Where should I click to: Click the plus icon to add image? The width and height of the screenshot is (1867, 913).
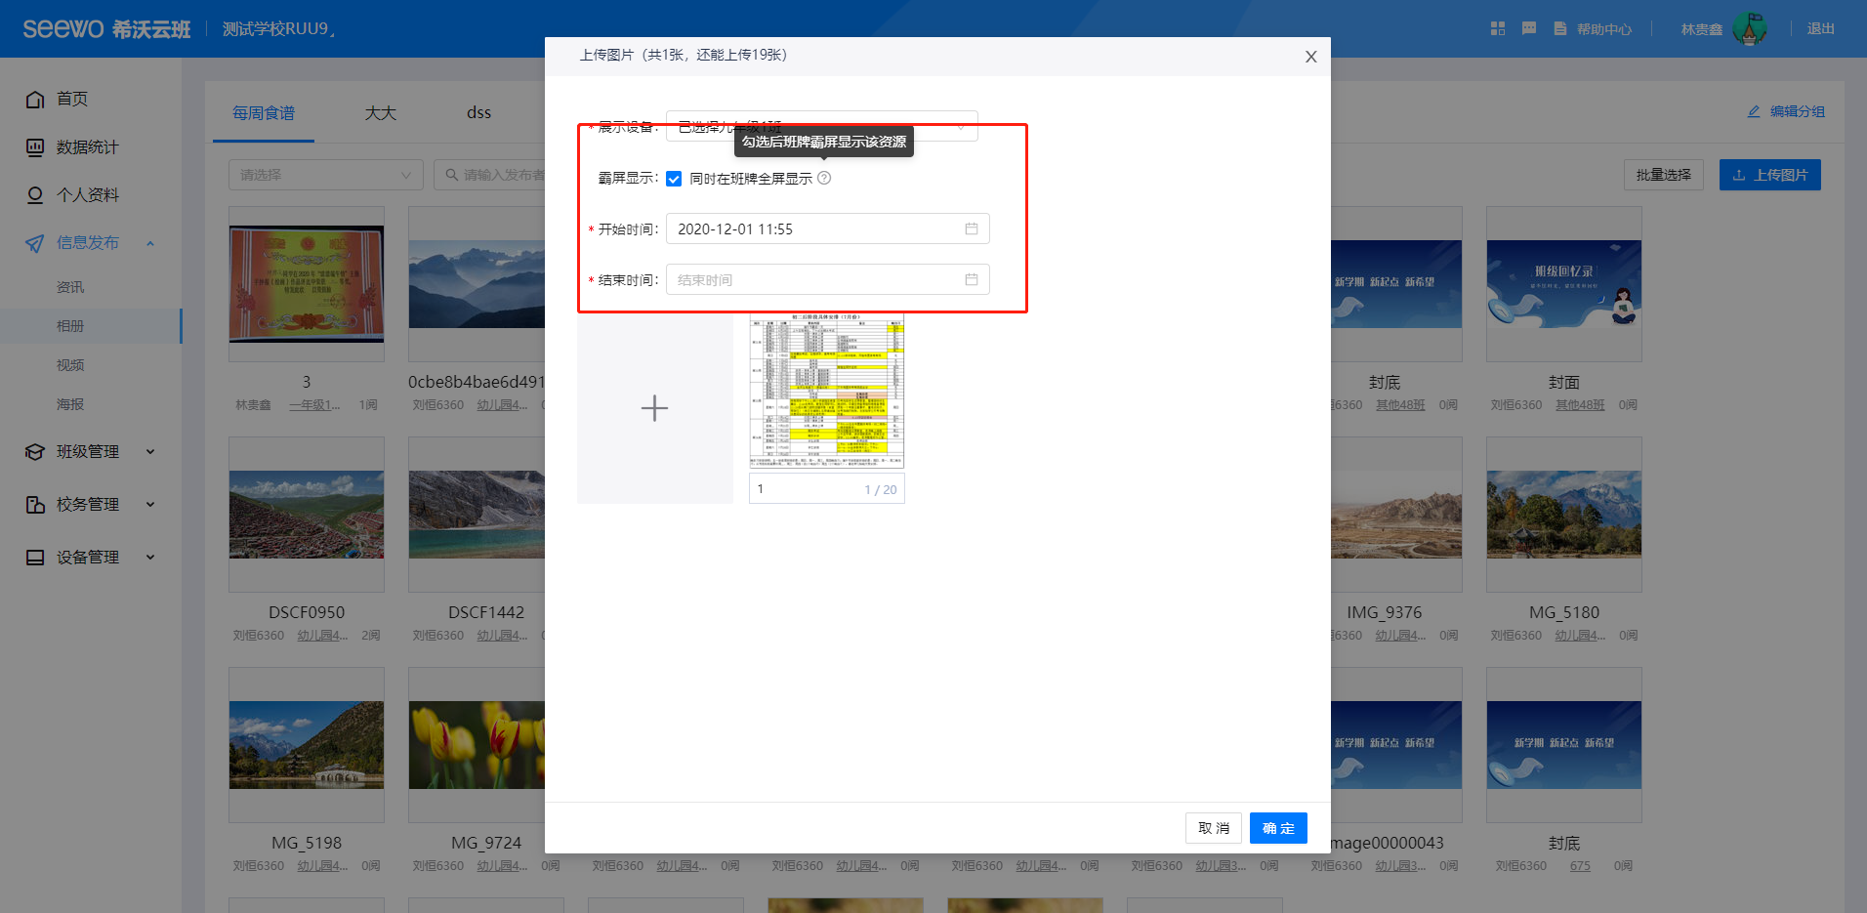point(654,408)
